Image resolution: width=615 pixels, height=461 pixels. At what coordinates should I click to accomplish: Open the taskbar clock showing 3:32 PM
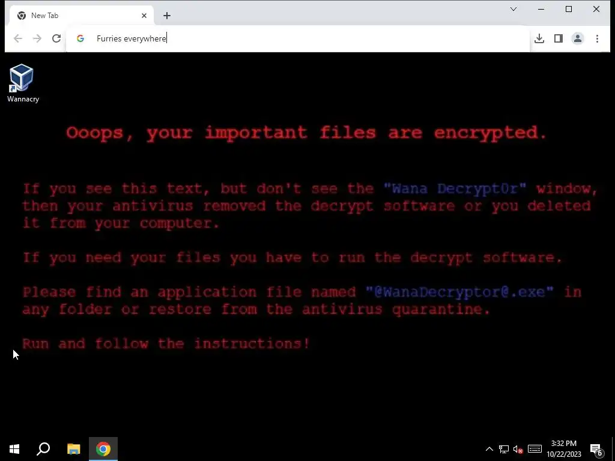click(x=563, y=449)
